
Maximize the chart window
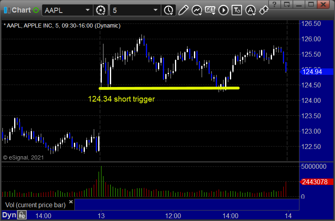(311, 4)
